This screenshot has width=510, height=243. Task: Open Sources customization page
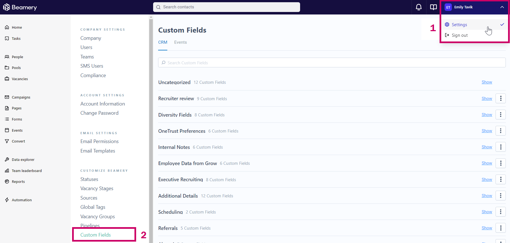89,198
